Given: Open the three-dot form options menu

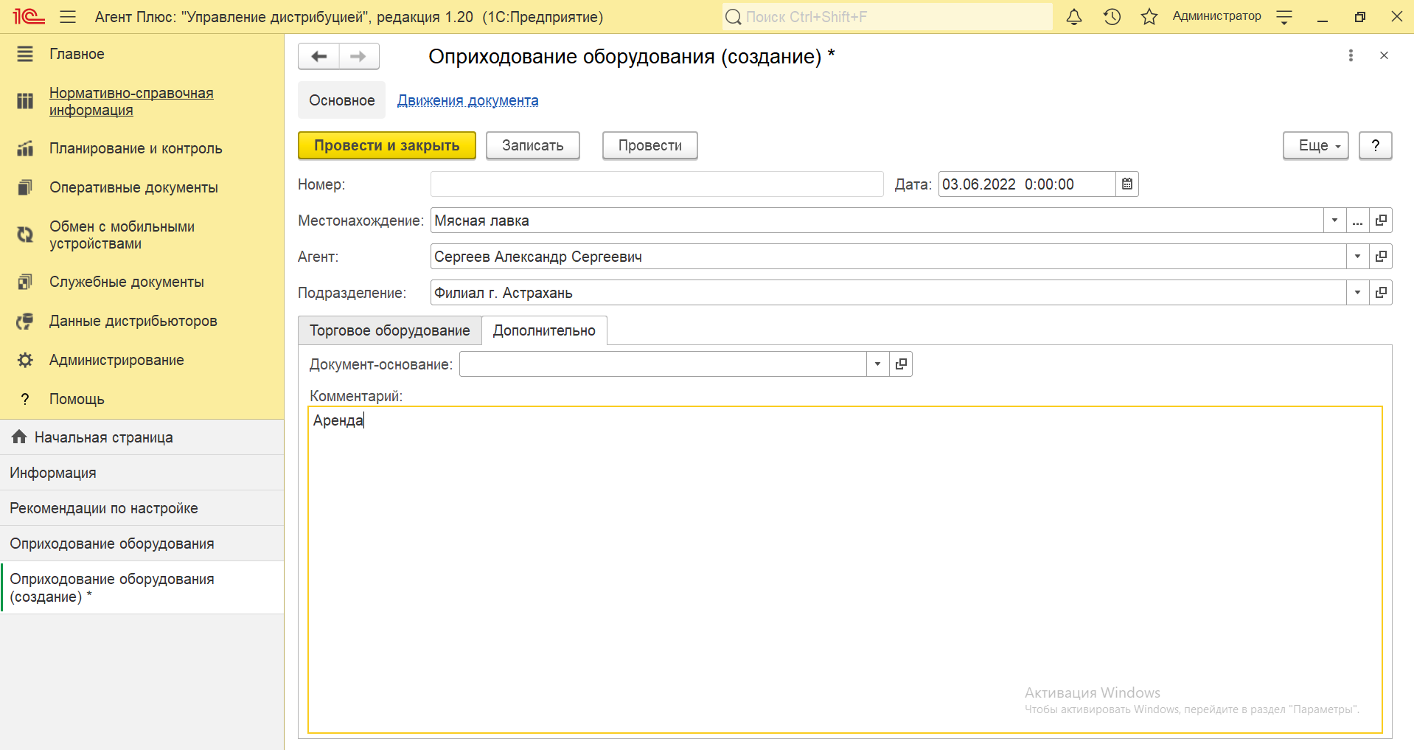Looking at the screenshot, I should pyautogui.click(x=1351, y=55).
